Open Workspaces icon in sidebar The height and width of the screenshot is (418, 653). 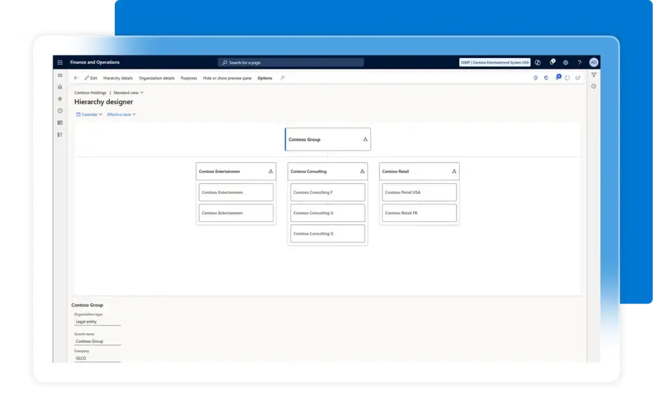point(60,123)
